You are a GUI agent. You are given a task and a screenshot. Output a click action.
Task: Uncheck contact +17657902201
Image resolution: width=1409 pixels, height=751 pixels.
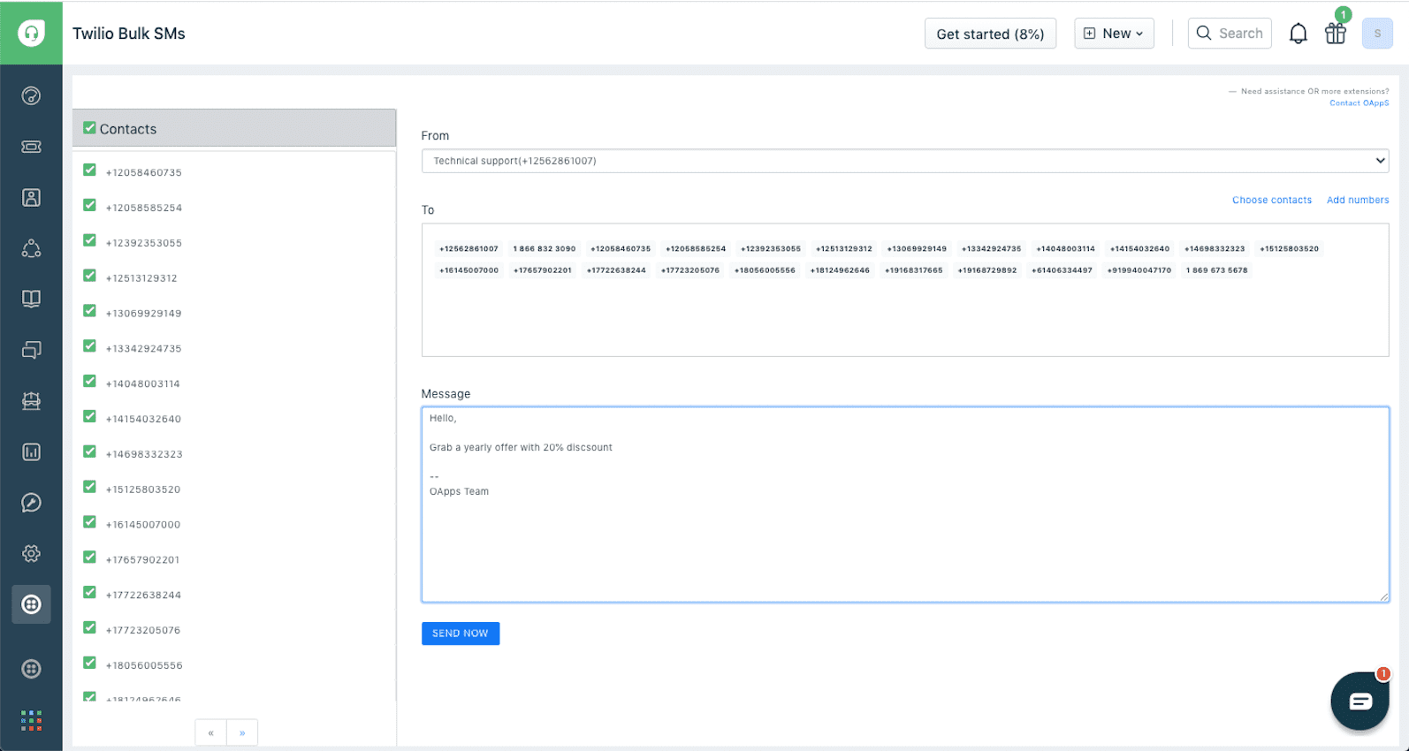89,558
